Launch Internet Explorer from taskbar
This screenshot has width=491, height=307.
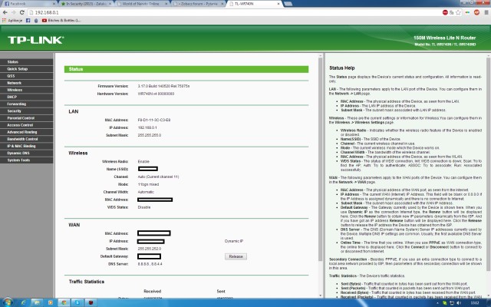[24, 302]
